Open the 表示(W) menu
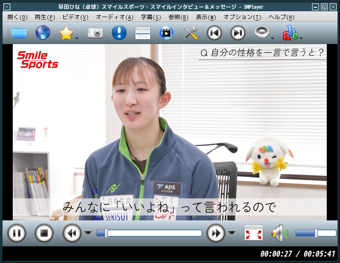Viewport: 340px width, 263px height. click(206, 17)
